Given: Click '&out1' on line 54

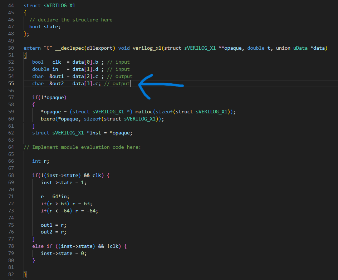Looking at the screenshot, I should point(57,76).
